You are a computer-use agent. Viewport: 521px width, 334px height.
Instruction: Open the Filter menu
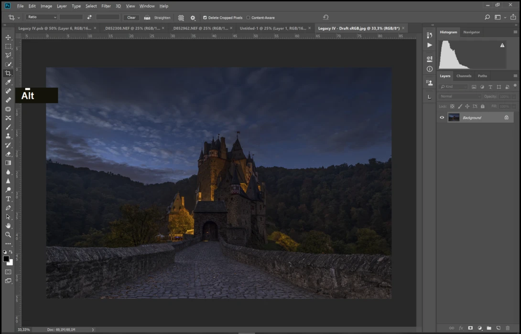[x=106, y=6]
